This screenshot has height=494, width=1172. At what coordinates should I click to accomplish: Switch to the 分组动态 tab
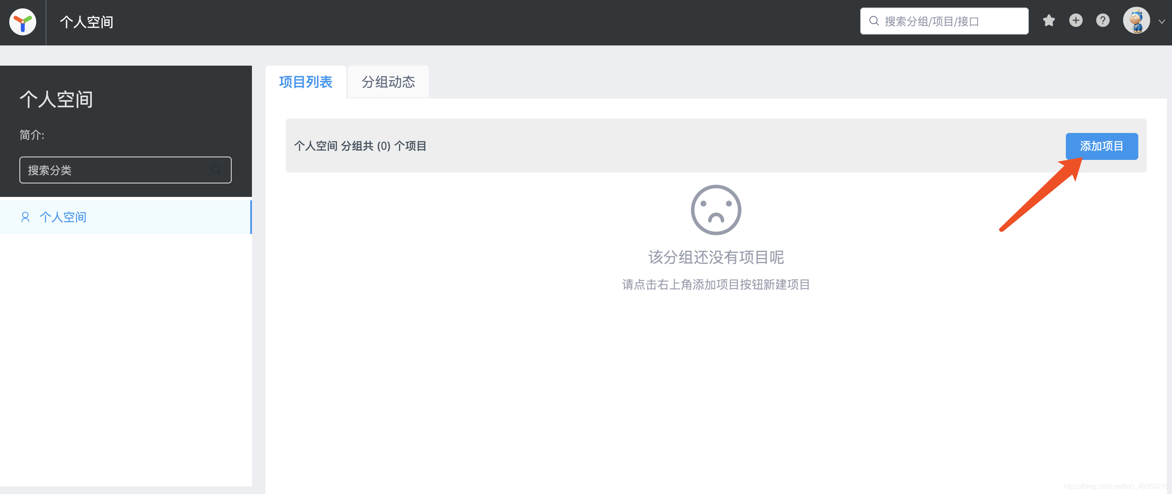click(x=388, y=82)
